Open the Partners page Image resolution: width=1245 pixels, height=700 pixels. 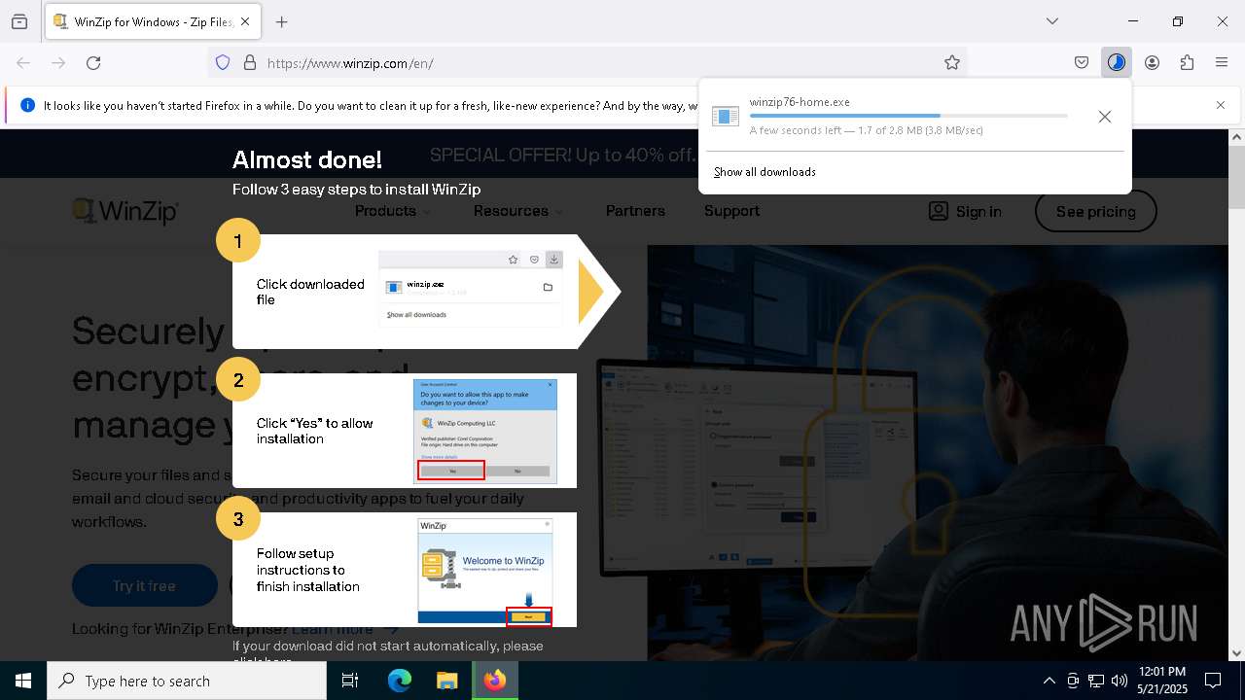point(635,211)
